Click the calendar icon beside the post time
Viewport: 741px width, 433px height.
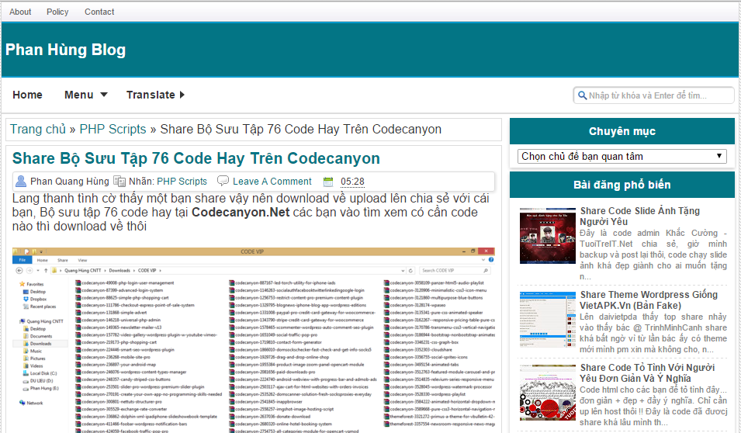(328, 182)
